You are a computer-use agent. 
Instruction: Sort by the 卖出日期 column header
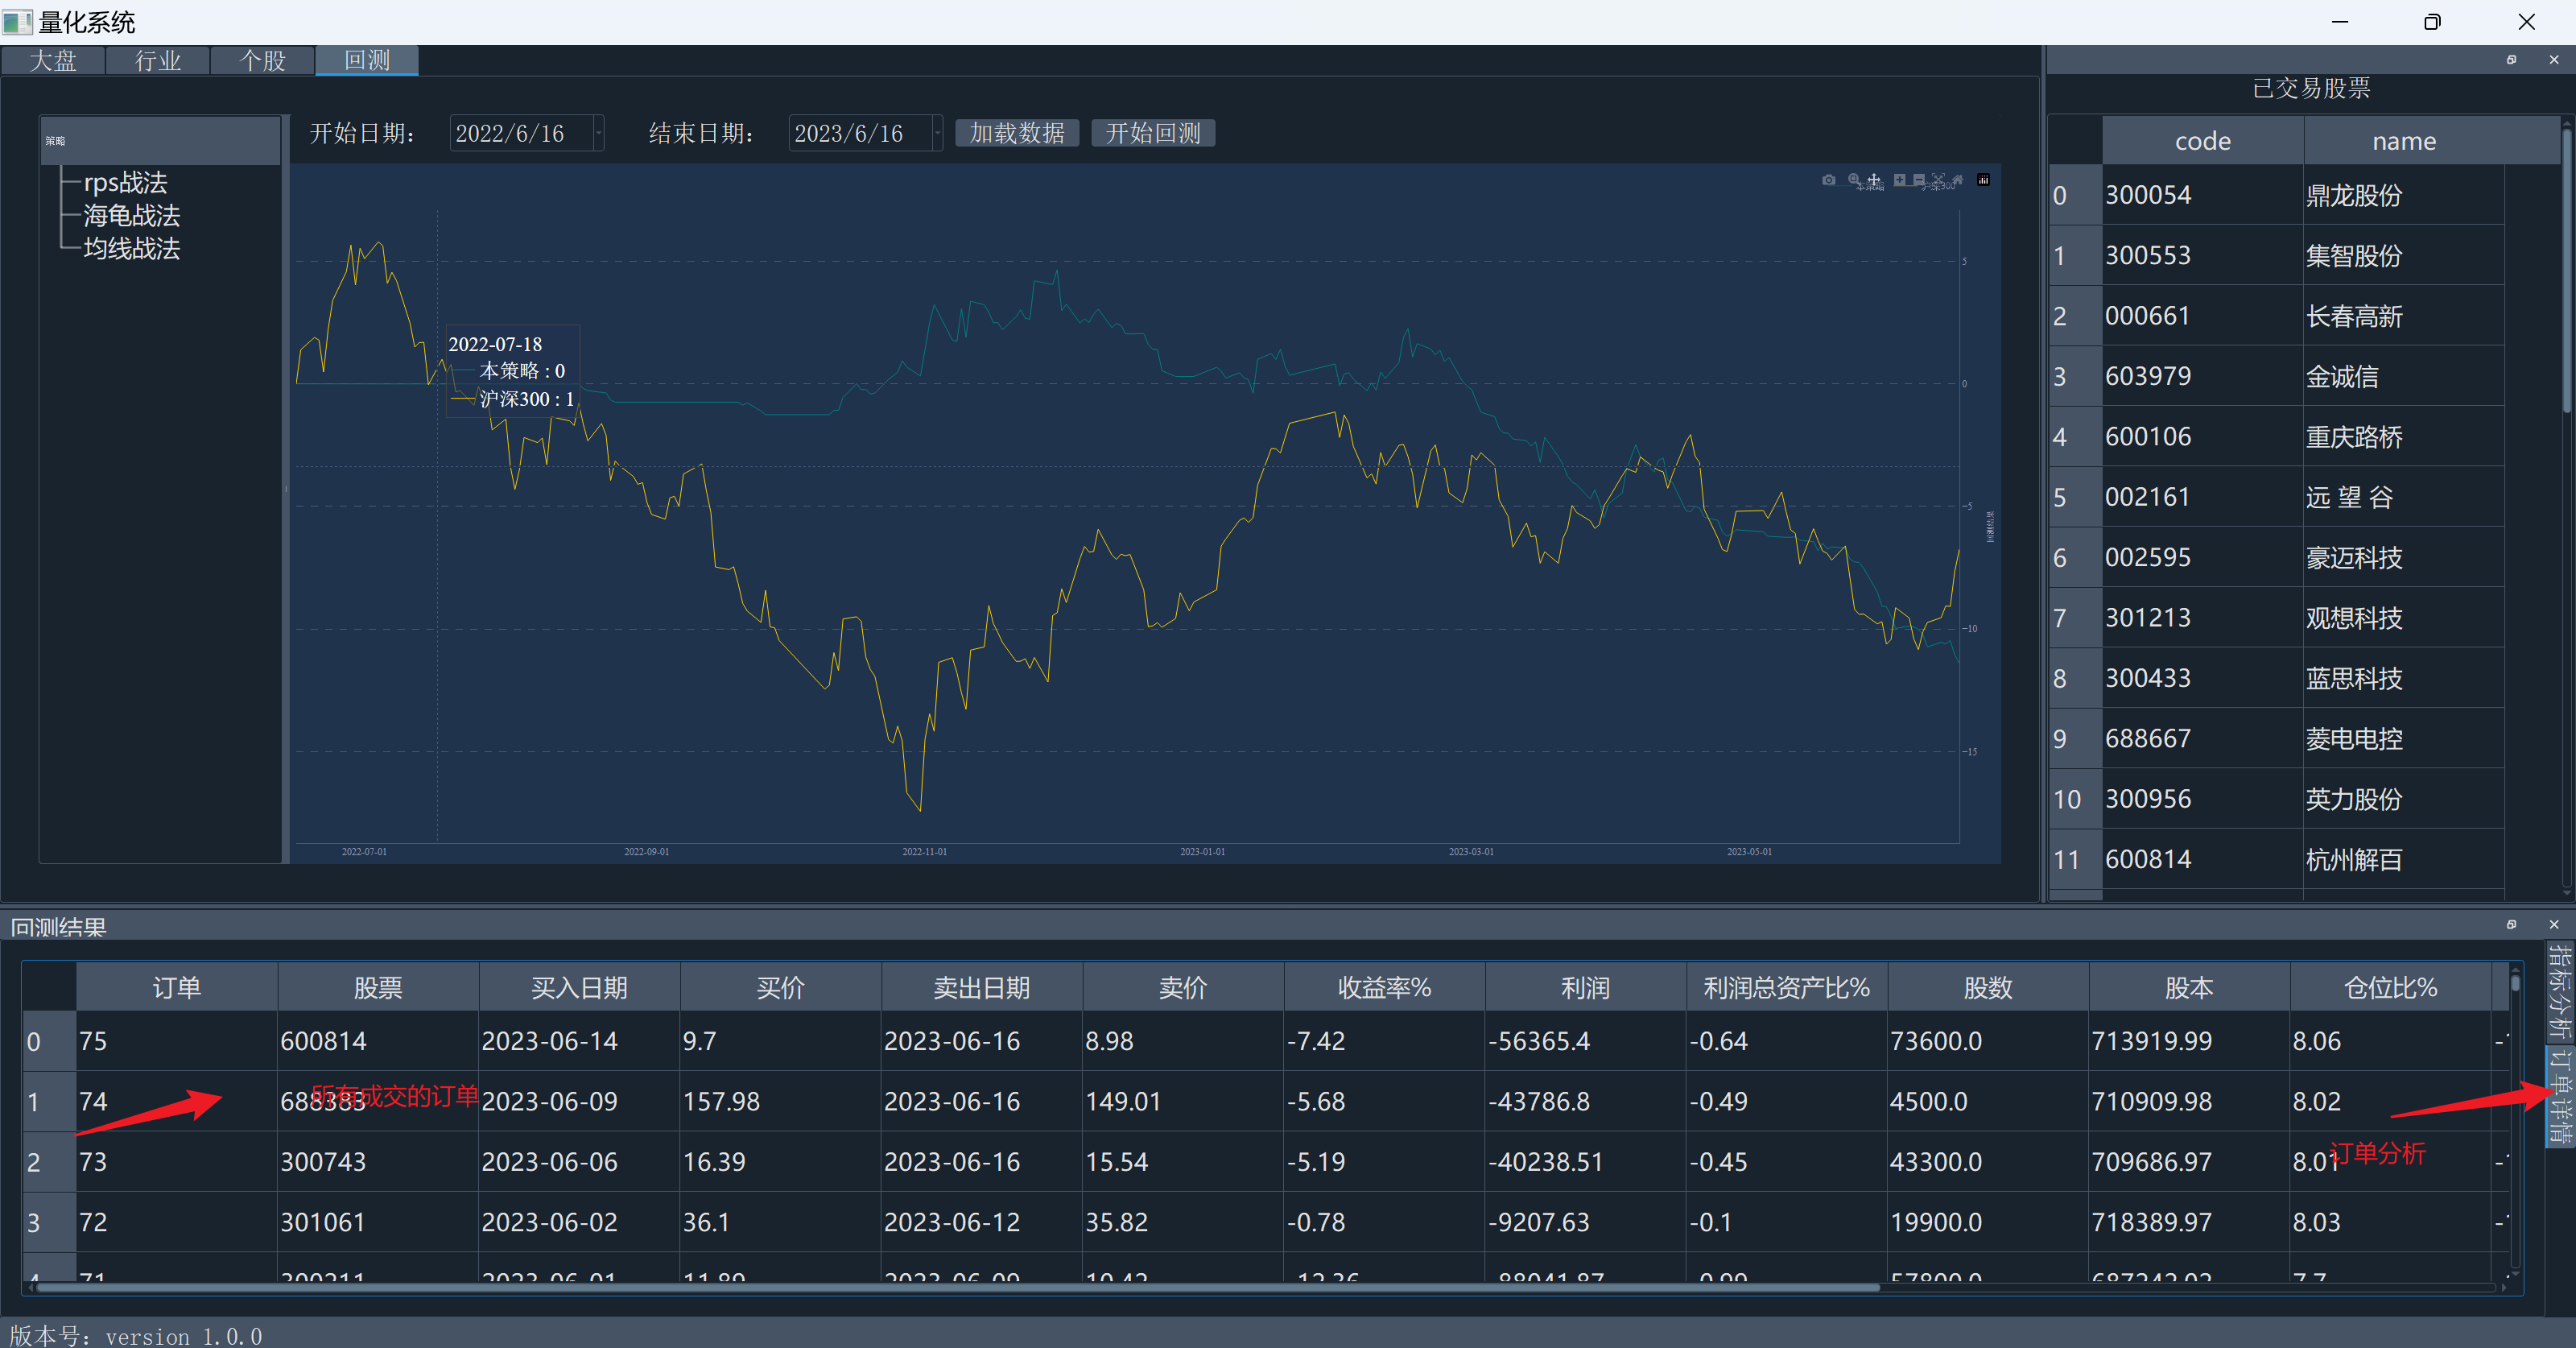pyautogui.click(x=982, y=987)
